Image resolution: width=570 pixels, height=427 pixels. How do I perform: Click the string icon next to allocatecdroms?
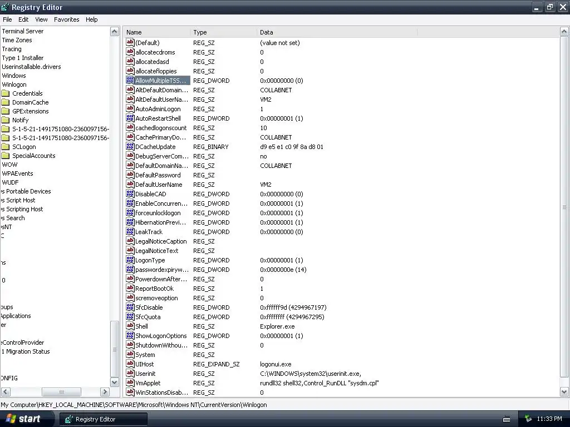click(130, 52)
